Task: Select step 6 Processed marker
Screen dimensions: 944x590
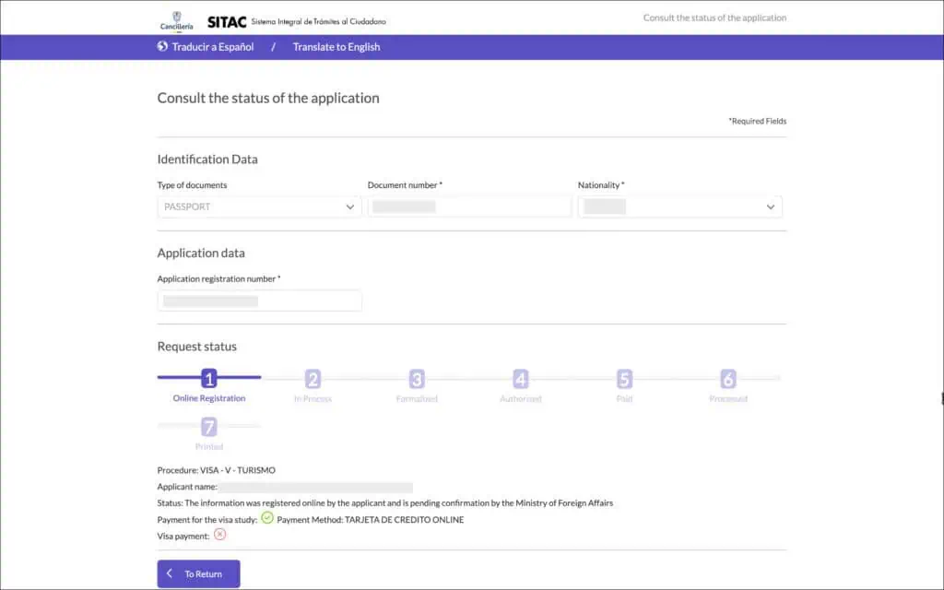Action: tap(728, 379)
